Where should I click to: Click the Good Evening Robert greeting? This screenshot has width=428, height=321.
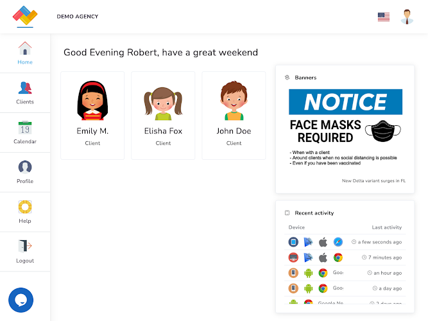click(161, 52)
